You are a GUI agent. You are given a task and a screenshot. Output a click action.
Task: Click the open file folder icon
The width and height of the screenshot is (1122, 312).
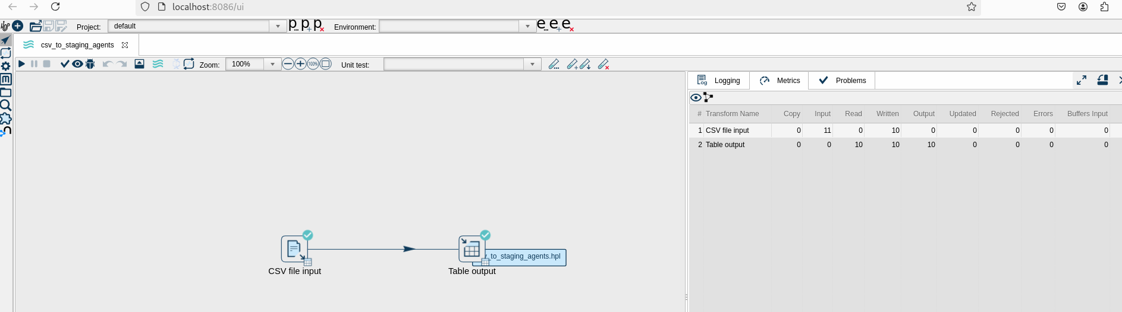coord(36,26)
